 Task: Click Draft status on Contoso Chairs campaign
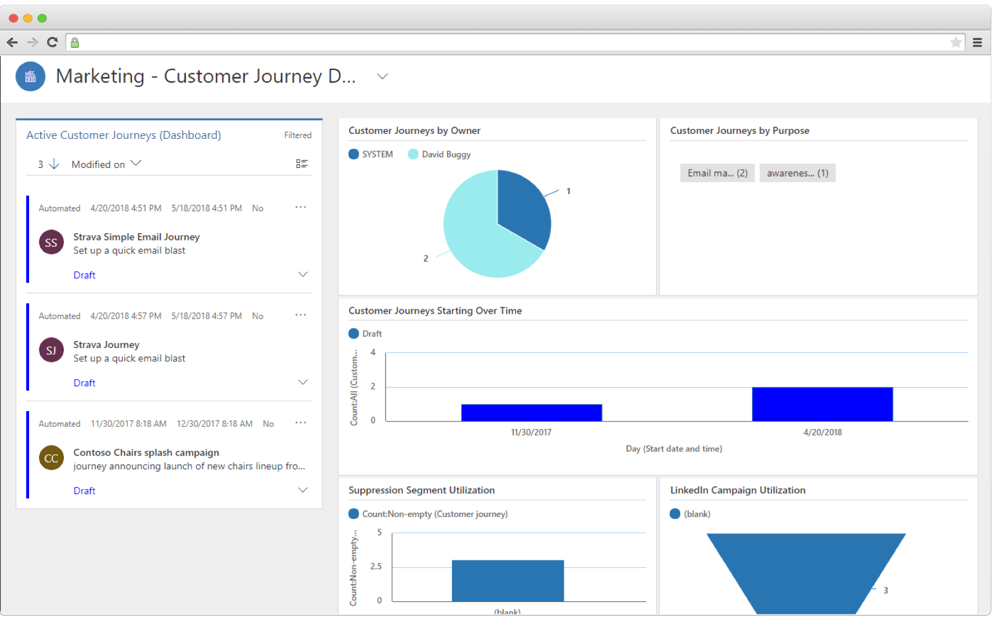[x=84, y=491]
